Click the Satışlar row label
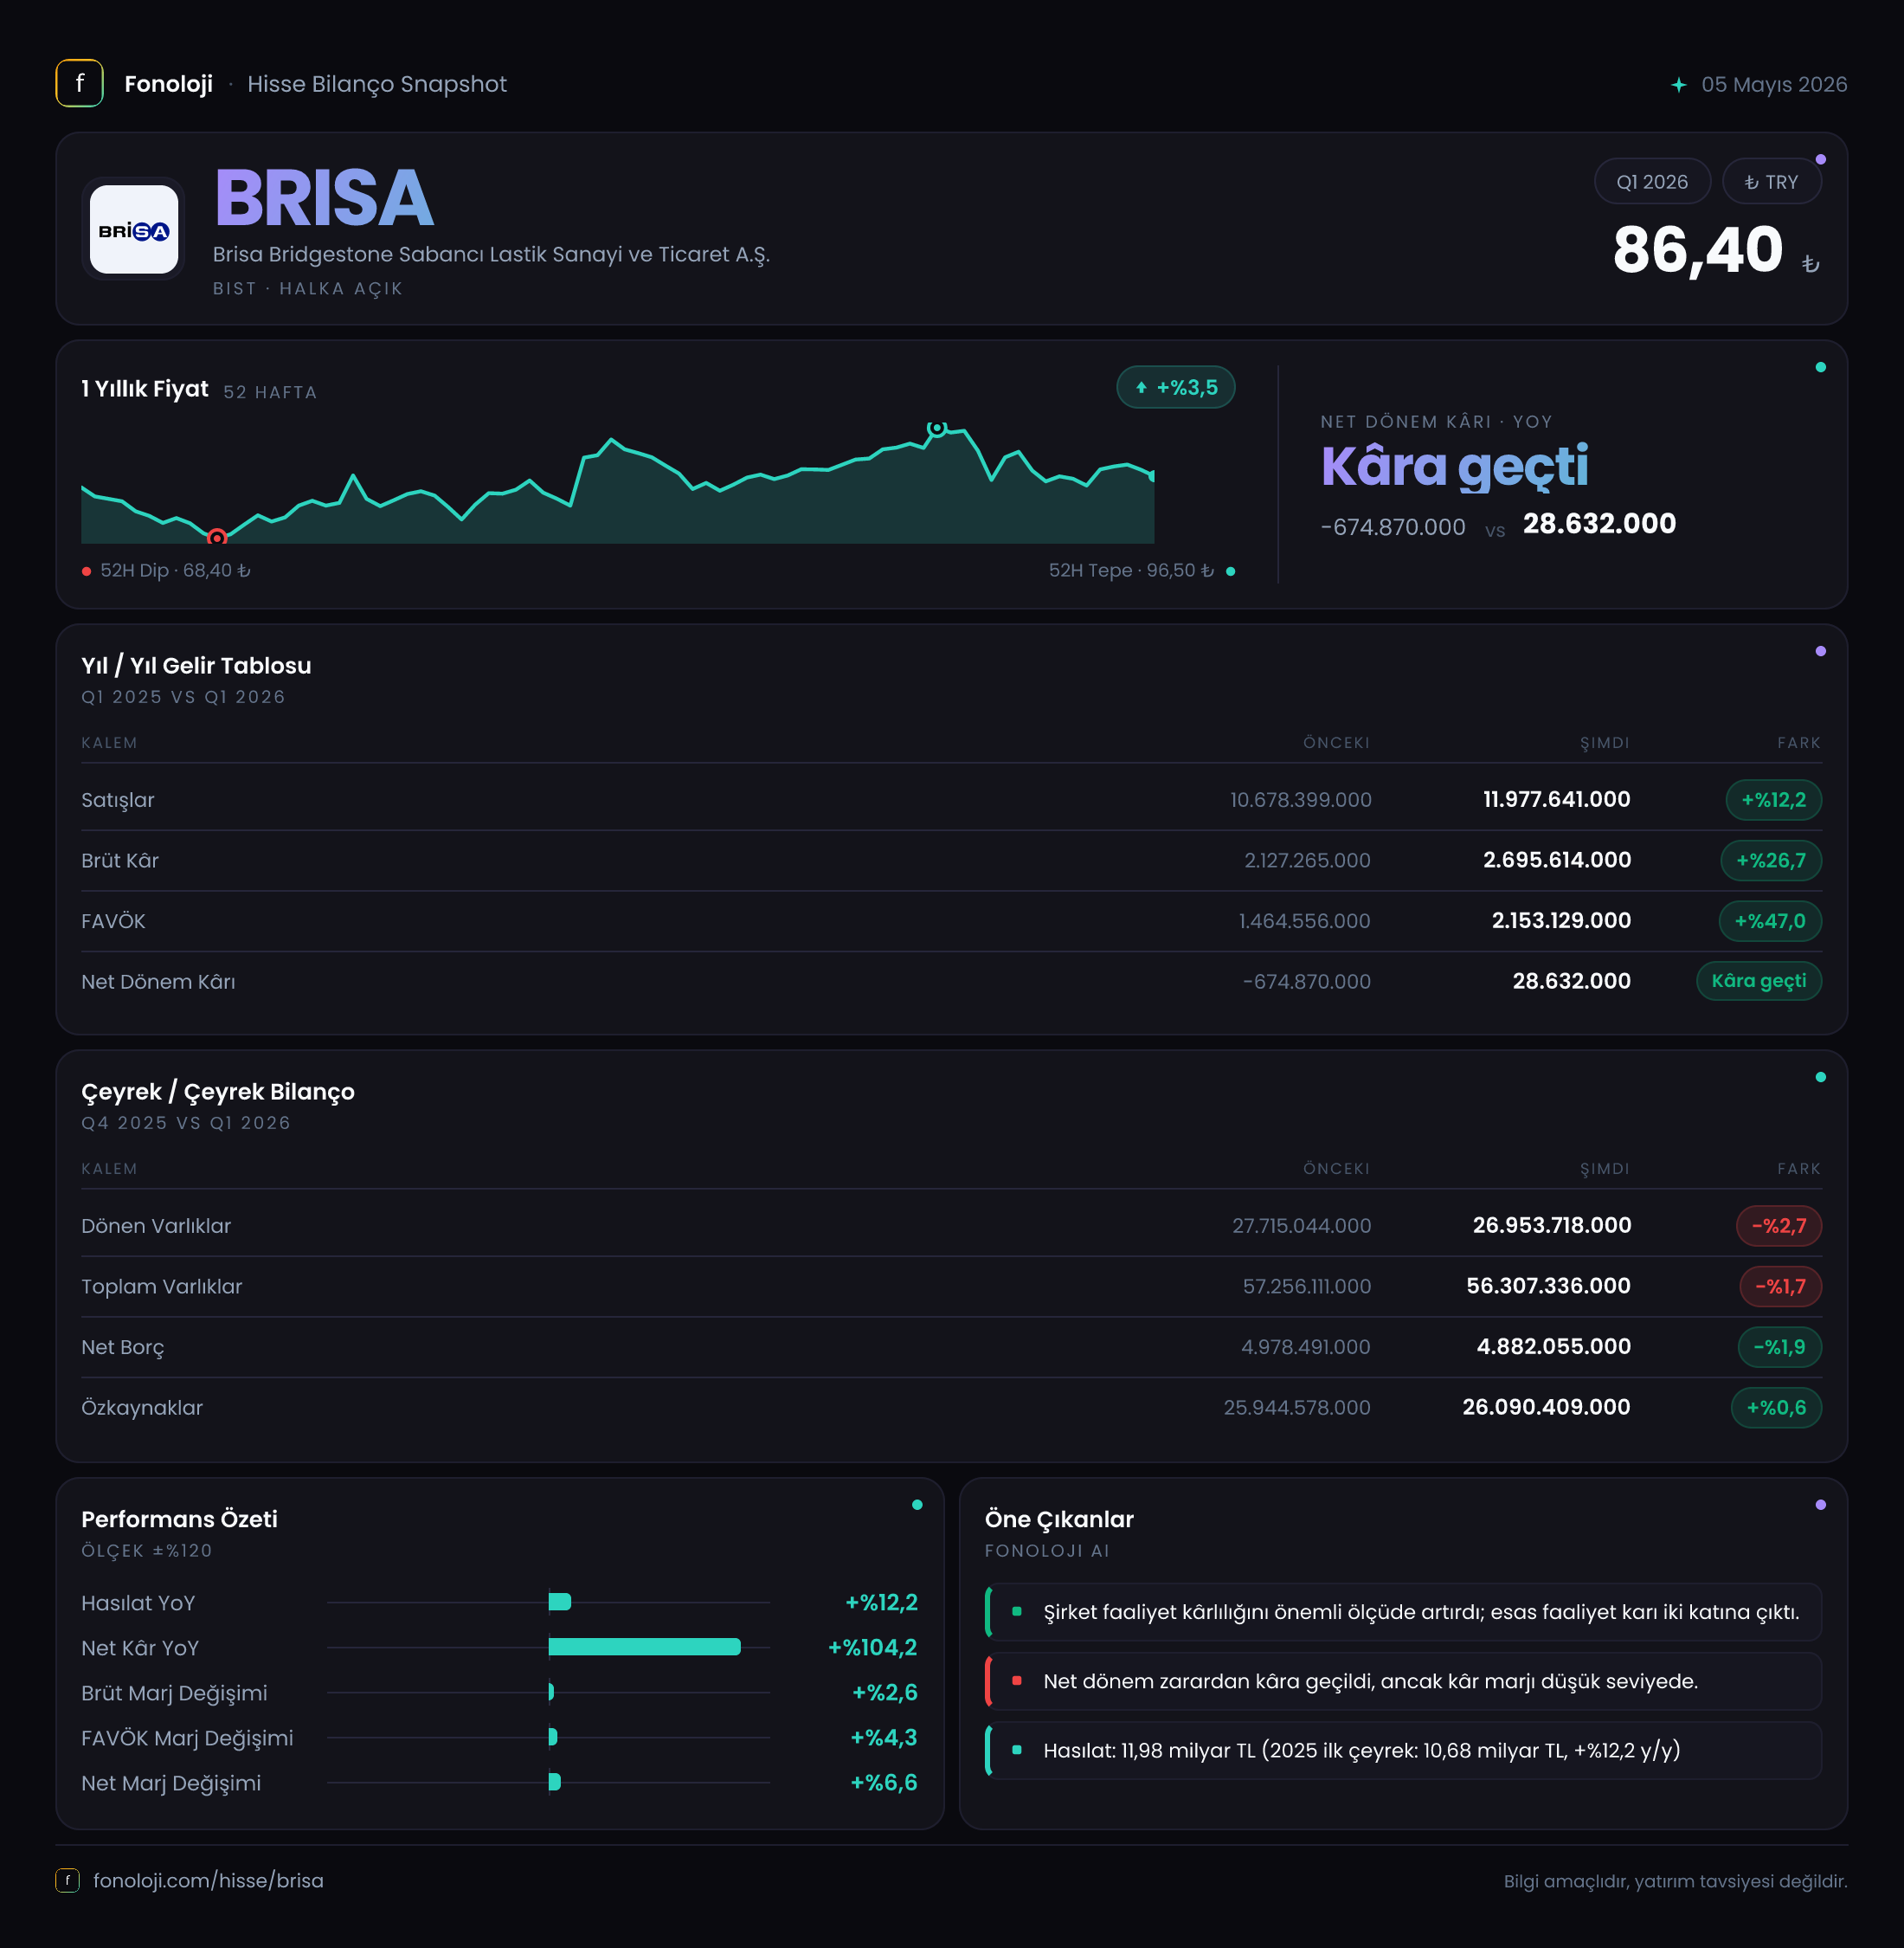The height and width of the screenshot is (1948, 1904). point(118,800)
